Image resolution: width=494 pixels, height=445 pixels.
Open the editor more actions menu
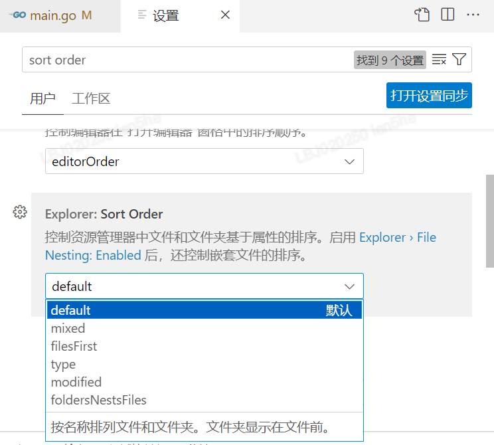click(x=473, y=15)
